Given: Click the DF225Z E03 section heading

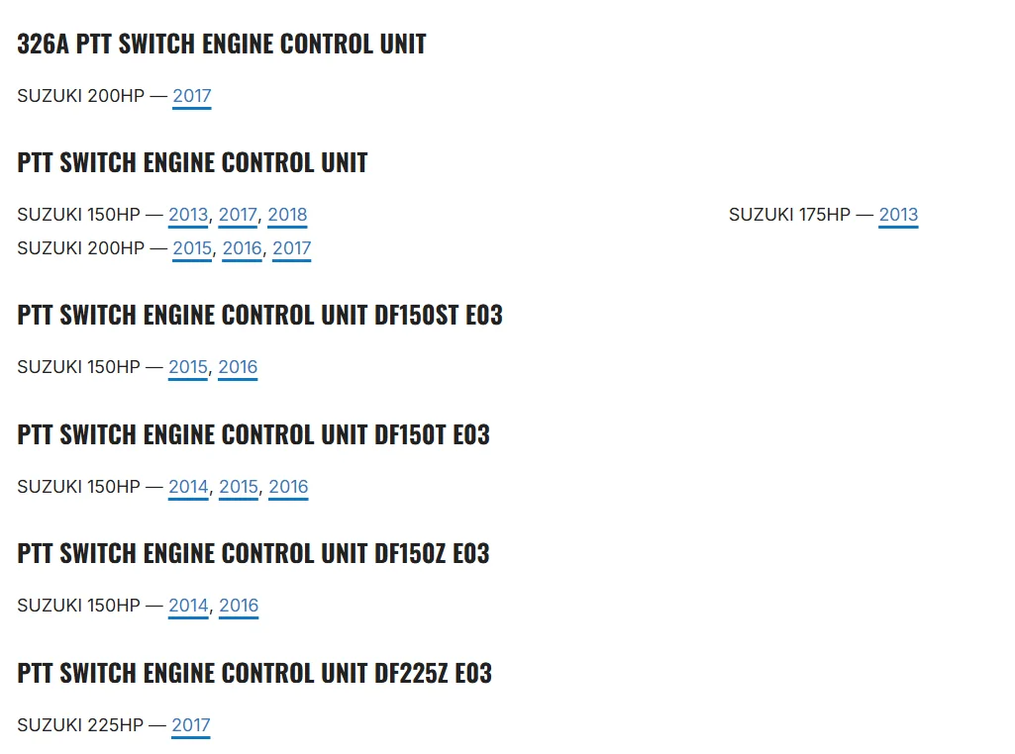Looking at the screenshot, I should (x=254, y=673).
